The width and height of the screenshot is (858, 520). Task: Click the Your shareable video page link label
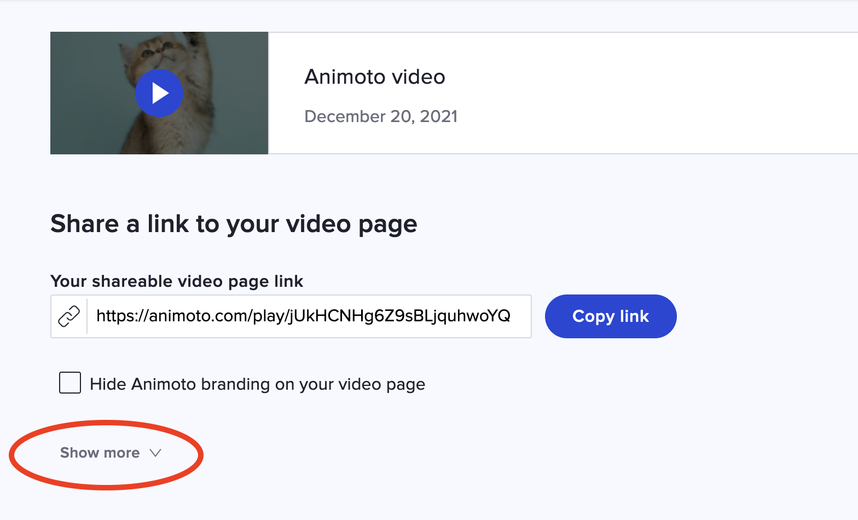tap(177, 281)
